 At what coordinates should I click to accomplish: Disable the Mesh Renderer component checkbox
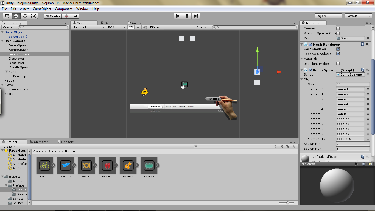310,44
